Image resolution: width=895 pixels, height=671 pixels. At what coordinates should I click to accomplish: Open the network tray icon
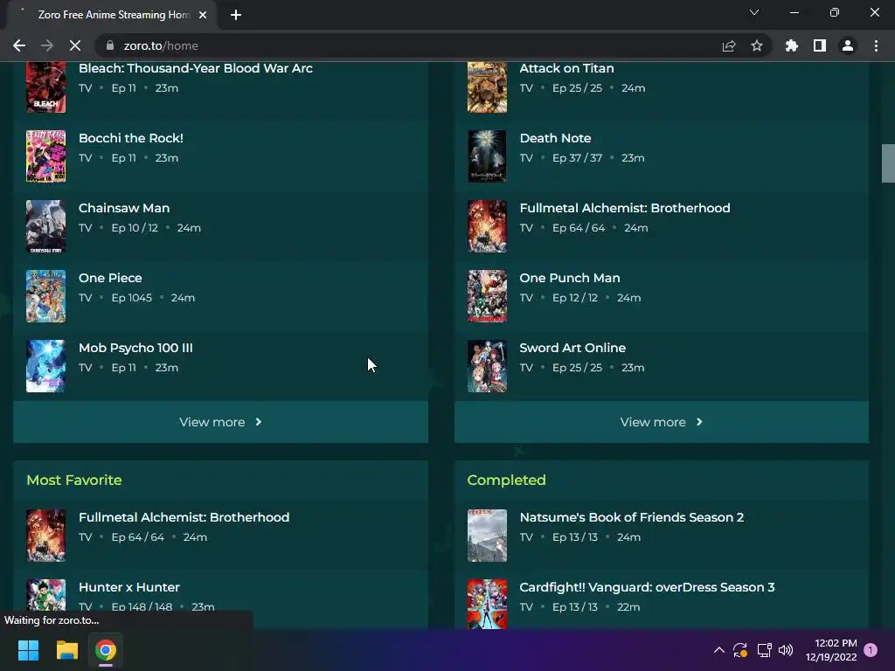pyautogui.click(x=764, y=650)
